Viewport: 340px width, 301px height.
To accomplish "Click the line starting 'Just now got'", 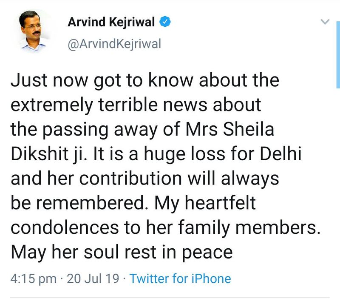I will (144, 80).
